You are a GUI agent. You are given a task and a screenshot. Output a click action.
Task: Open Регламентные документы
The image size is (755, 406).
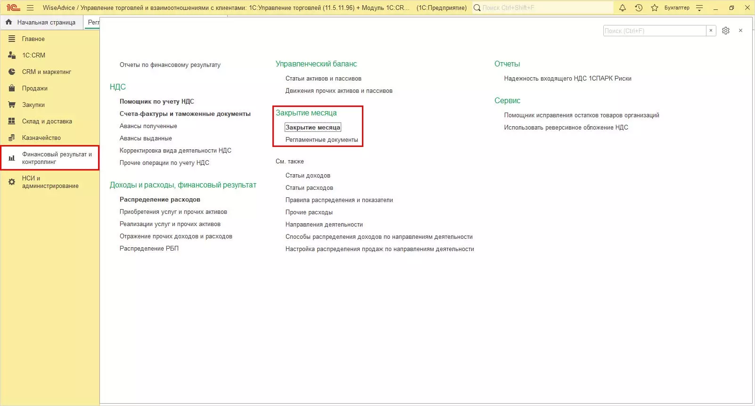click(x=322, y=139)
